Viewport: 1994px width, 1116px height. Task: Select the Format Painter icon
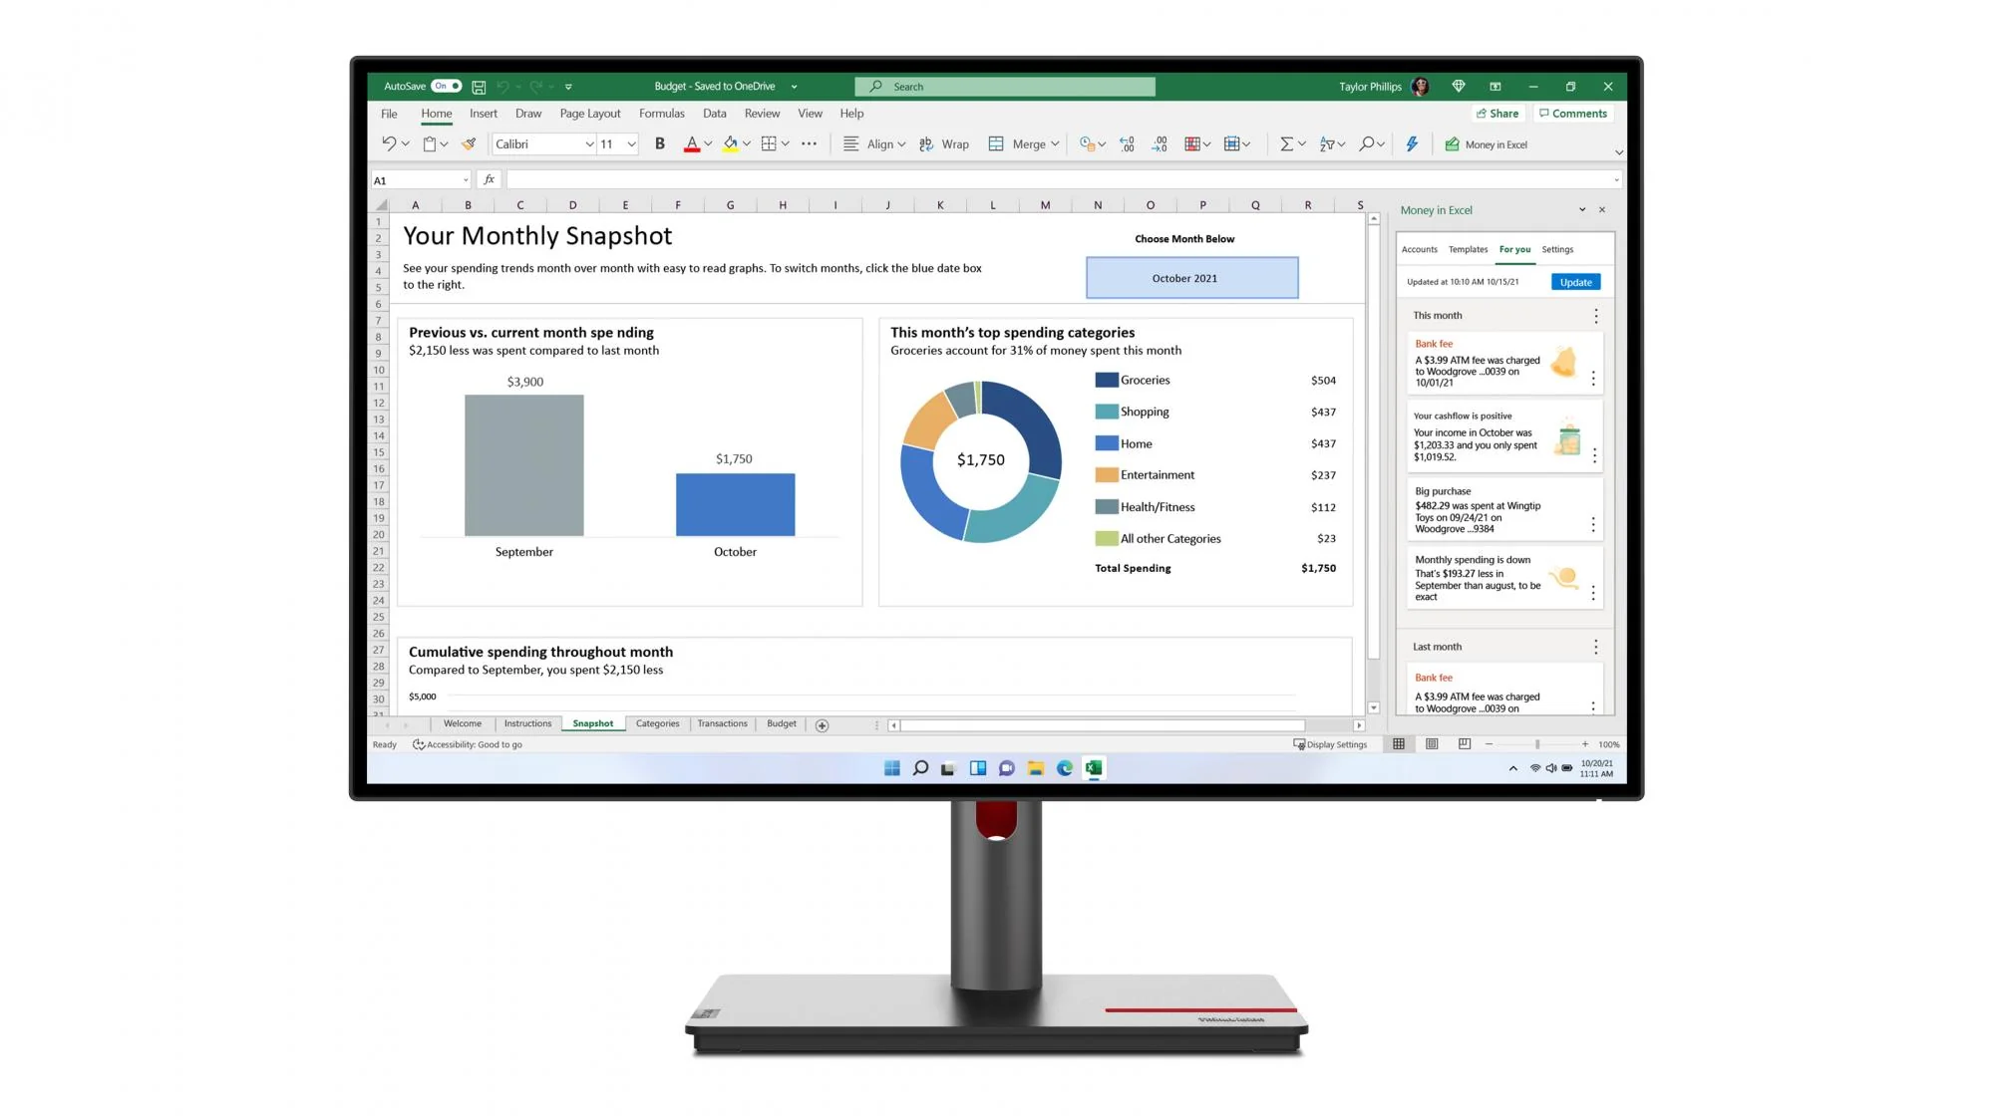469,143
